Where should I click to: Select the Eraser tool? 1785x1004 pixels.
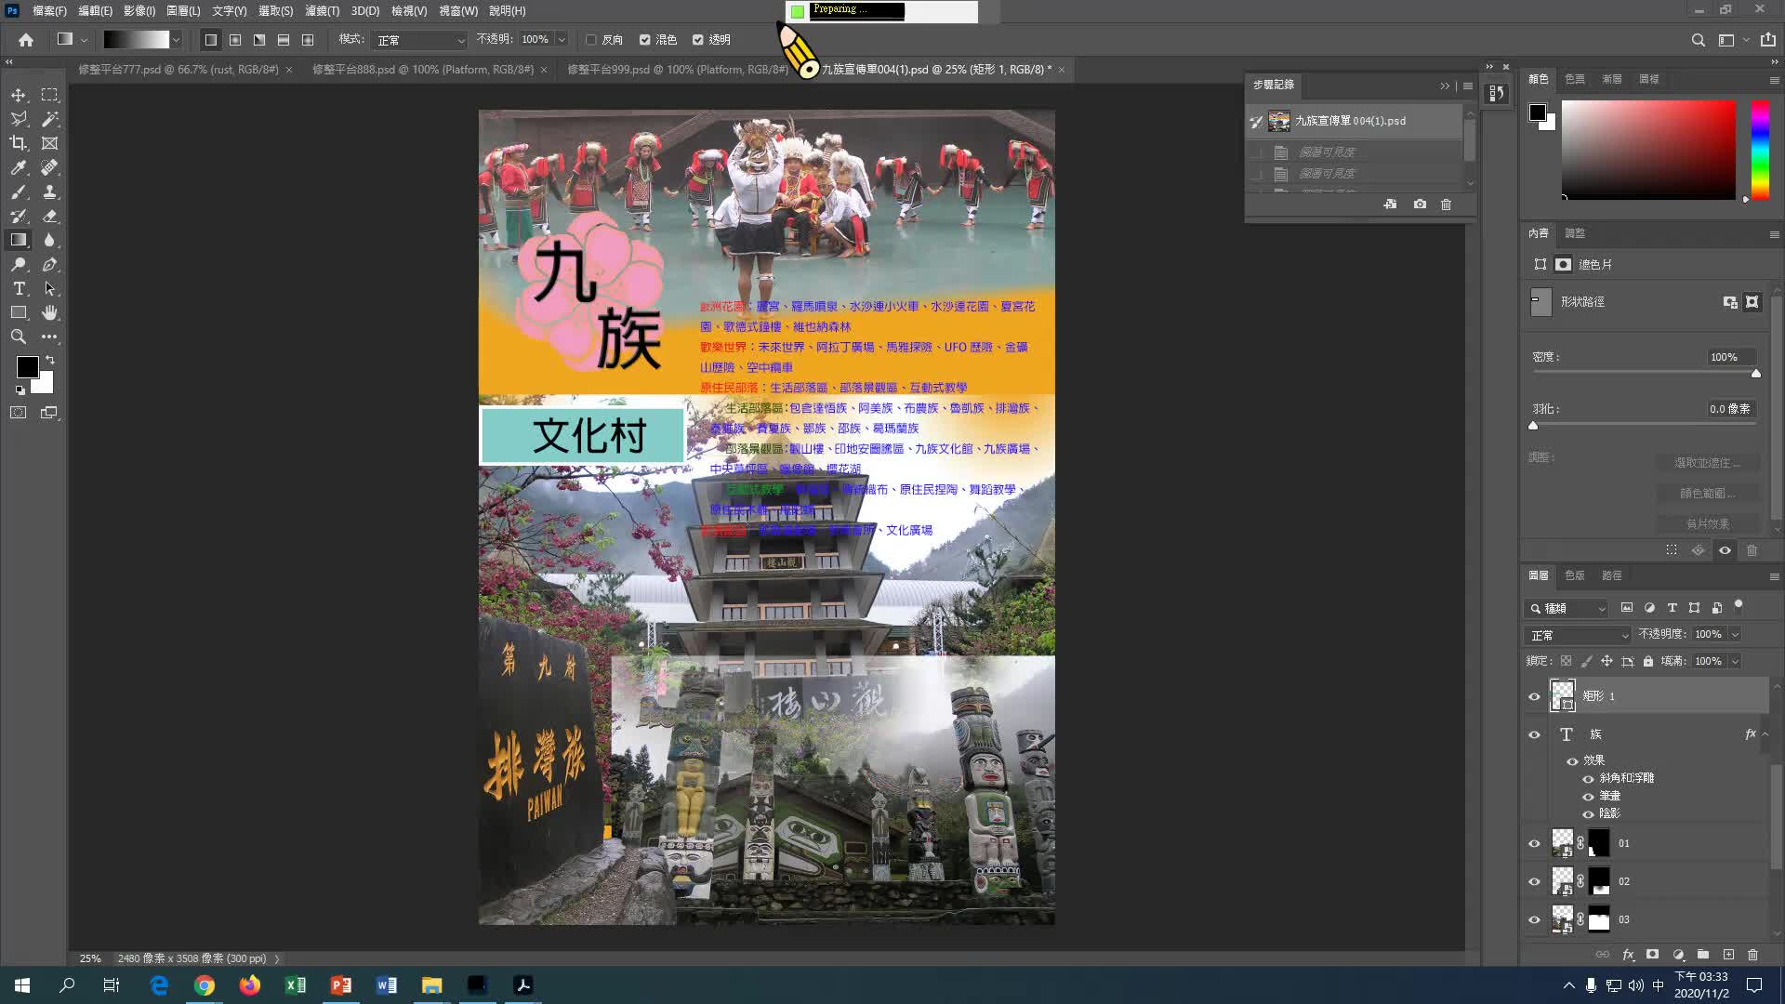coord(49,216)
